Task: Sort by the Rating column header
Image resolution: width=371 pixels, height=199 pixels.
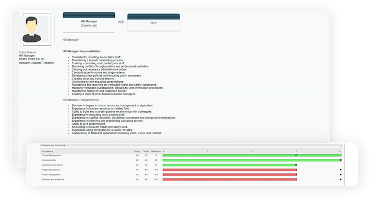Action: click(x=137, y=151)
